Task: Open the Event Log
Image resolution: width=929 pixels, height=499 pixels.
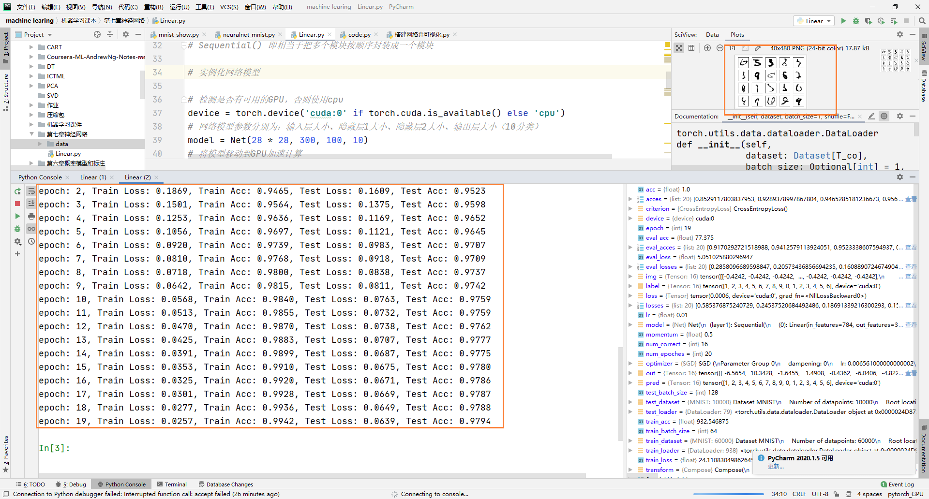Action: tap(898, 484)
